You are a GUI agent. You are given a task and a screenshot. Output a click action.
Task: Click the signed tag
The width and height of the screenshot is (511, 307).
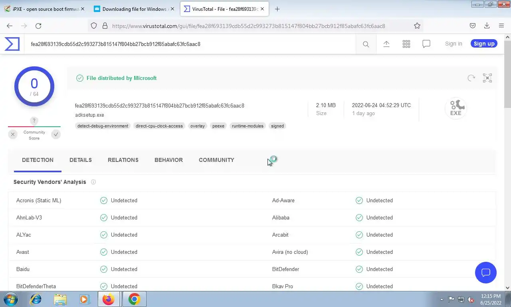tap(277, 126)
